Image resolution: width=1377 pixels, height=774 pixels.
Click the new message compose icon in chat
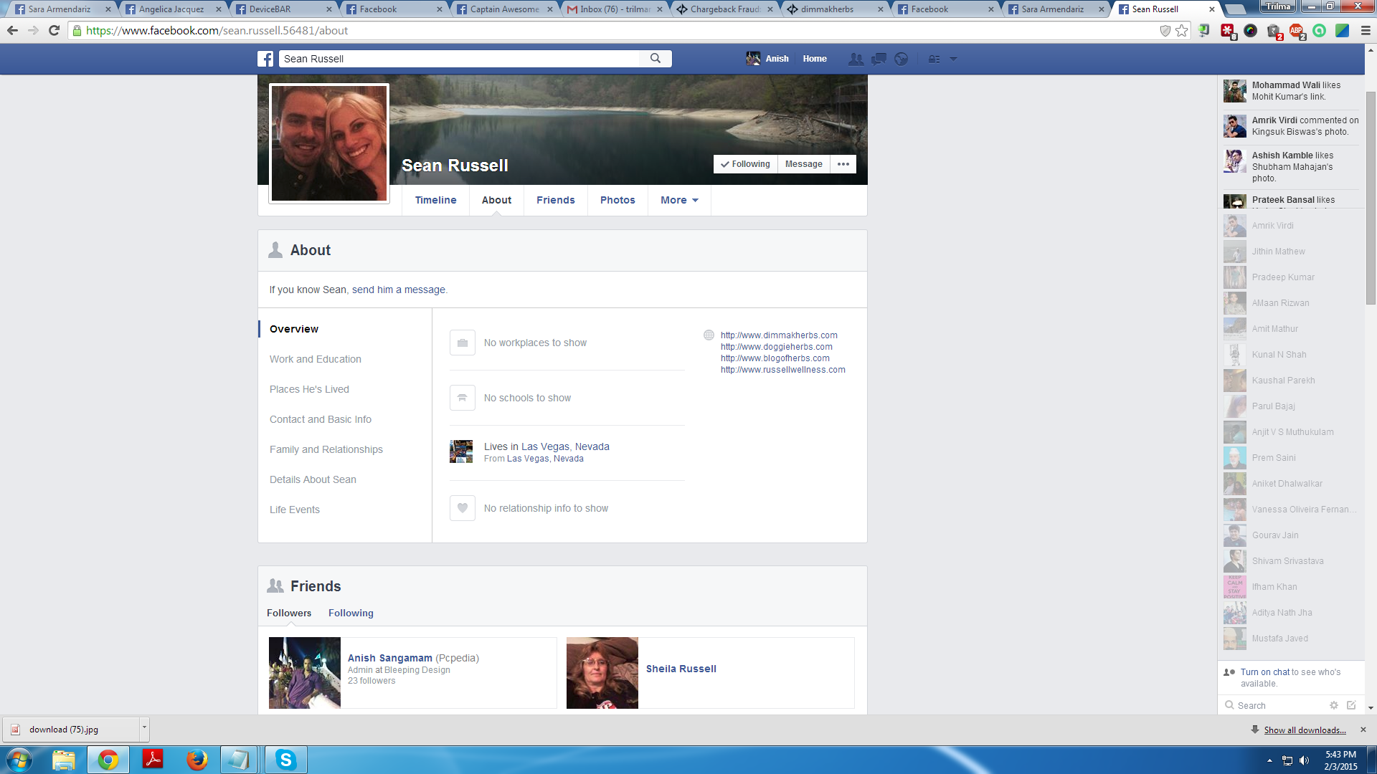[x=1351, y=705]
